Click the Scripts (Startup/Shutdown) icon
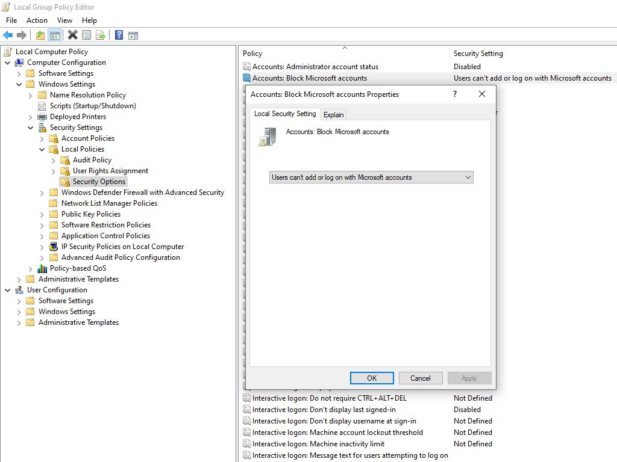617x462 pixels. click(x=42, y=106)
